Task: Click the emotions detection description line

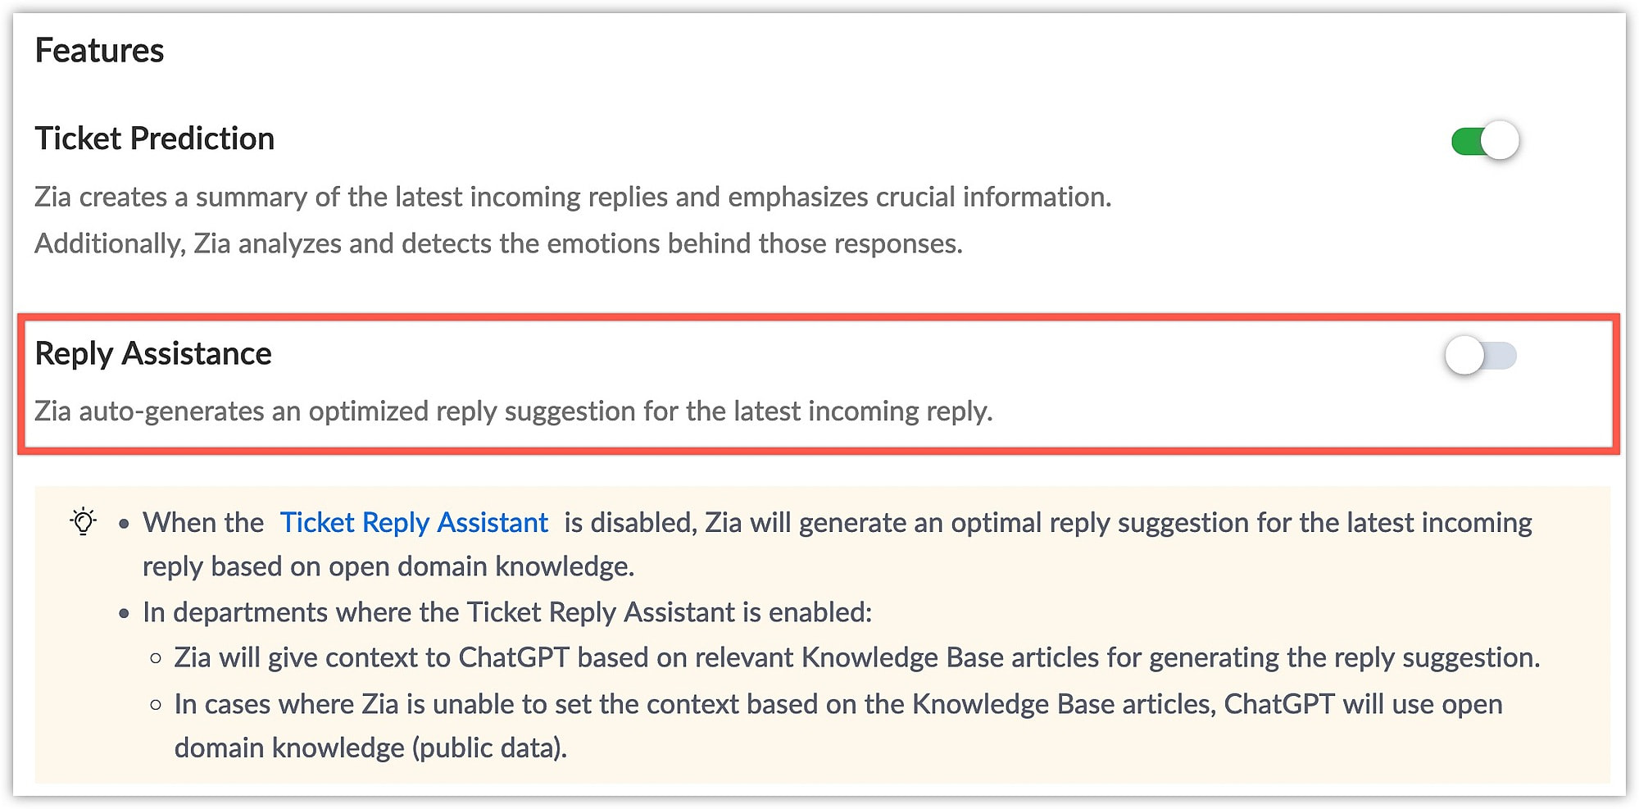Action: 498,243
